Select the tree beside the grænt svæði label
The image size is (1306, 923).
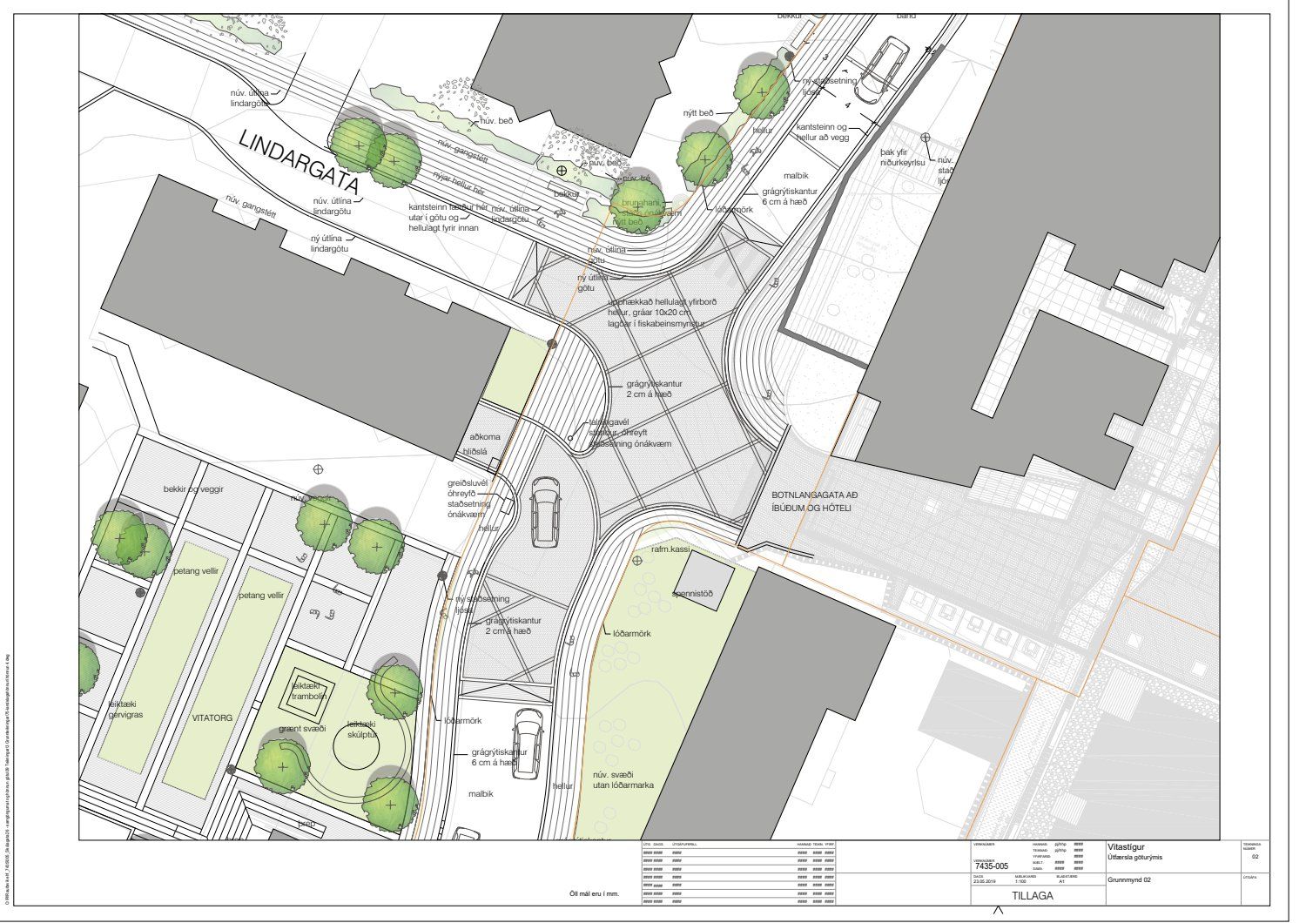click(x=282, y=766)
